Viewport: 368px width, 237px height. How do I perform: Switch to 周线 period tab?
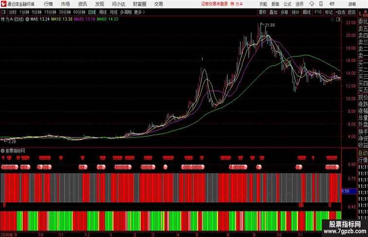103,12
